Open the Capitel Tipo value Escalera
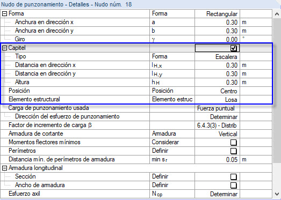This screenshot has height=200, width=281. point(218,57)
